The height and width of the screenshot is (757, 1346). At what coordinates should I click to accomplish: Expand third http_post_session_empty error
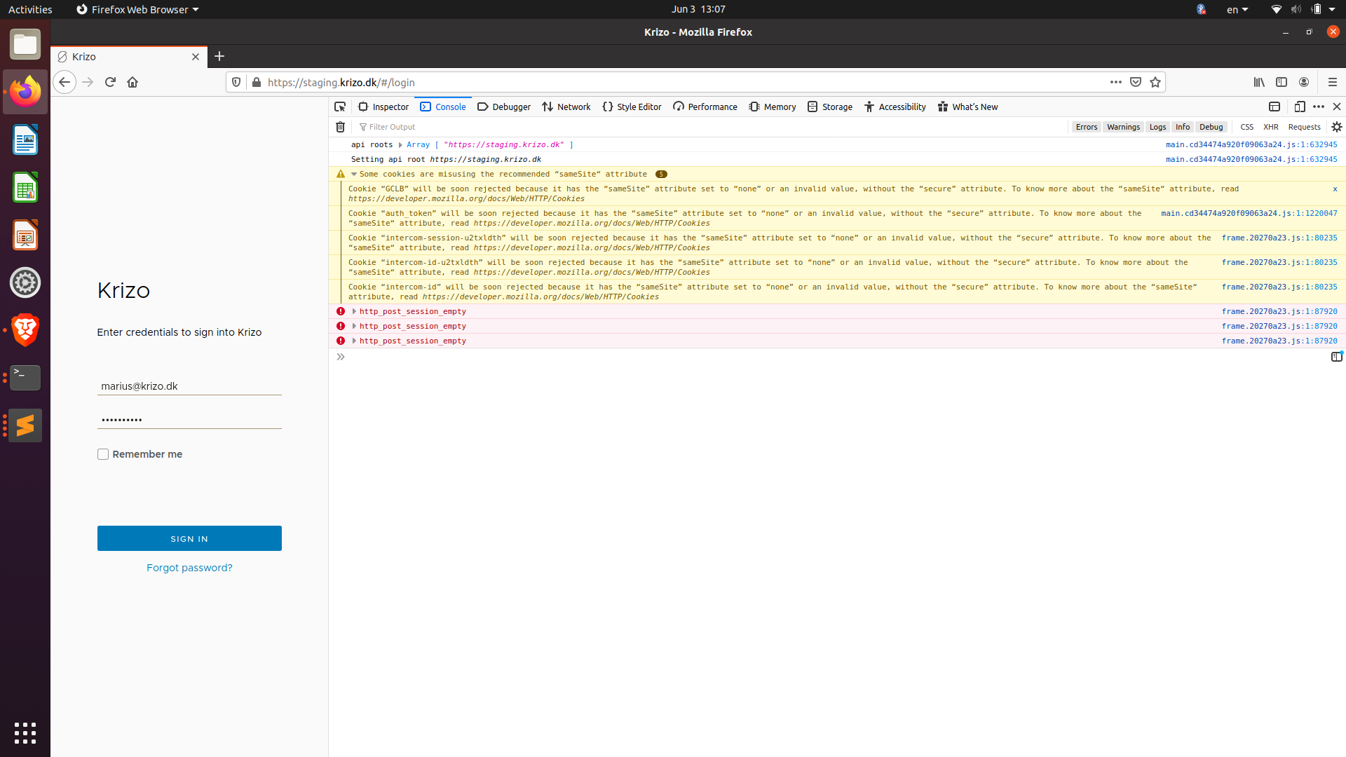354,341
